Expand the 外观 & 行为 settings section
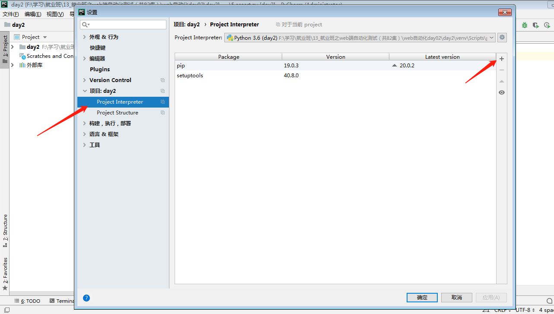The height and width of the screenshot is (314, 554). point(85,37)
